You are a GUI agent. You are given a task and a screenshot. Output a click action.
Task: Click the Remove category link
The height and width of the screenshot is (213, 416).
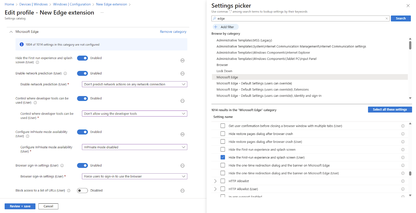tap(173, 32)
